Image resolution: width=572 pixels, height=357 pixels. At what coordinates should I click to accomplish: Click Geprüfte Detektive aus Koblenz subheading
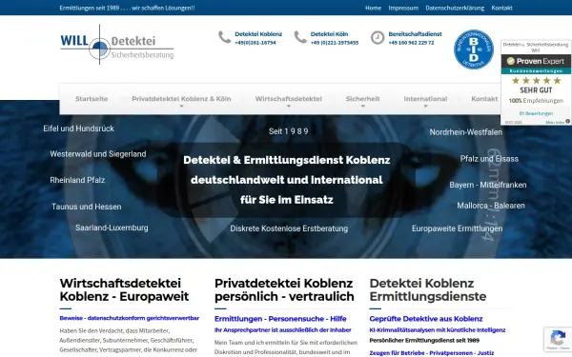[x=426, y=319]
